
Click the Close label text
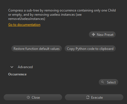tap(36, 98)
